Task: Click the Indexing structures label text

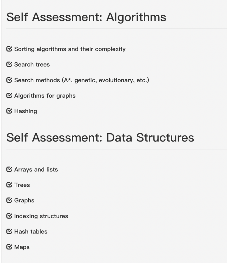Action: coord(41,216)
